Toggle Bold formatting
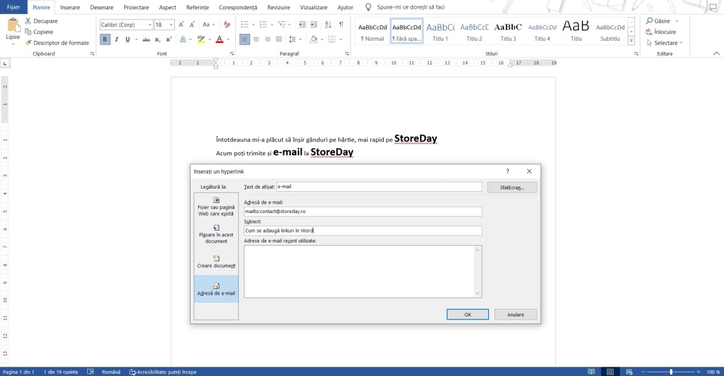 coord(105,39)
